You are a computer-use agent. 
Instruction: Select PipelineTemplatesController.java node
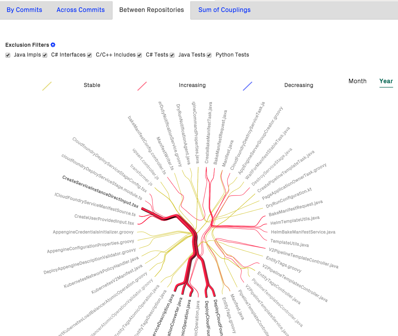pos(277,303)
